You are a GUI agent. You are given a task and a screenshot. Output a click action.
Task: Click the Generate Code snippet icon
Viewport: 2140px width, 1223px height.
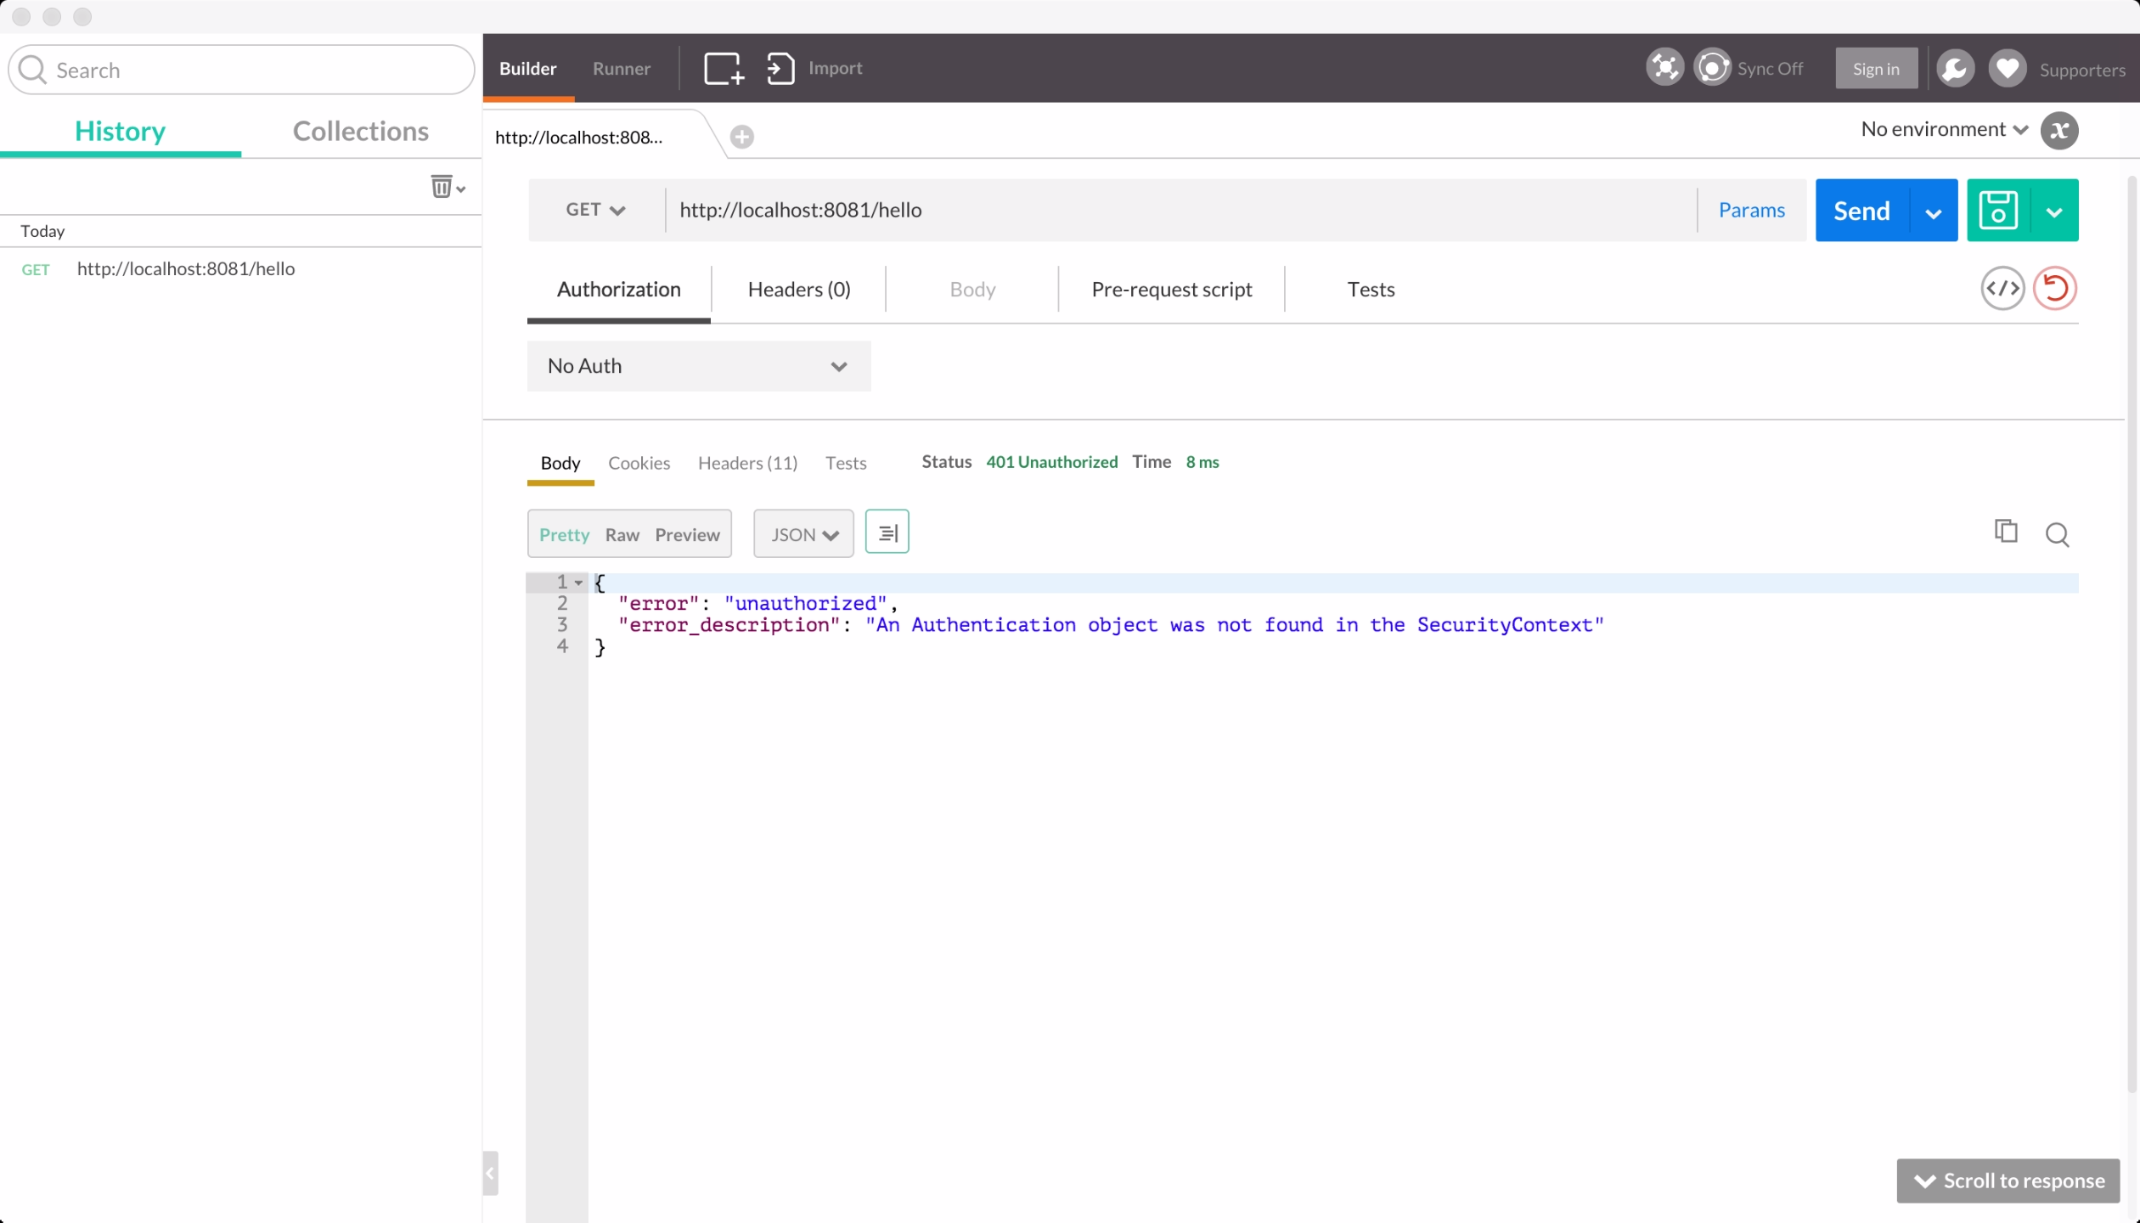2002,289
